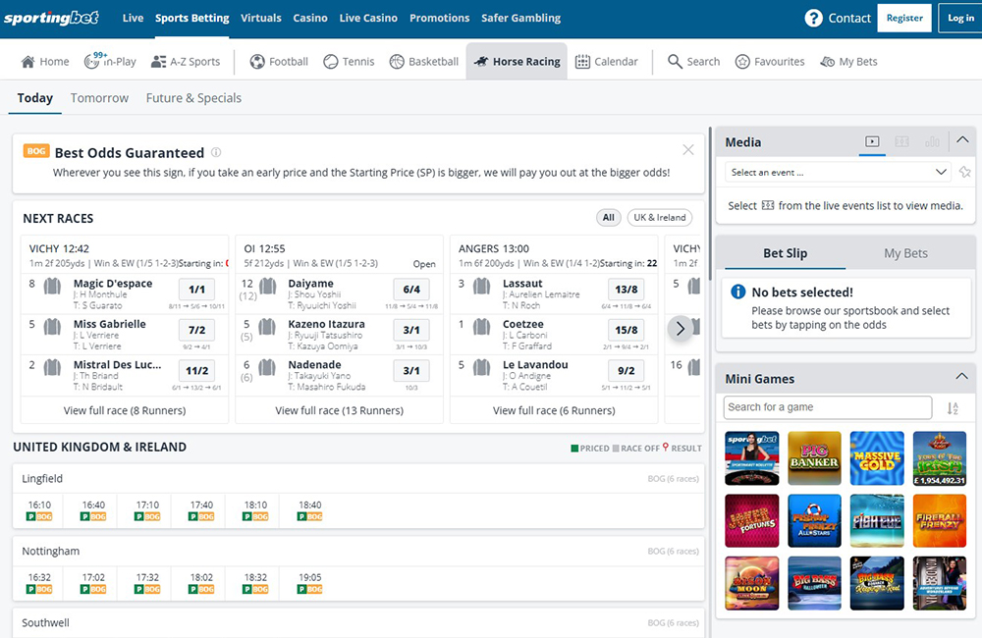982x638 pixels.
Task: Click Lassaut jockey silk icon
Action: [481, 287]
